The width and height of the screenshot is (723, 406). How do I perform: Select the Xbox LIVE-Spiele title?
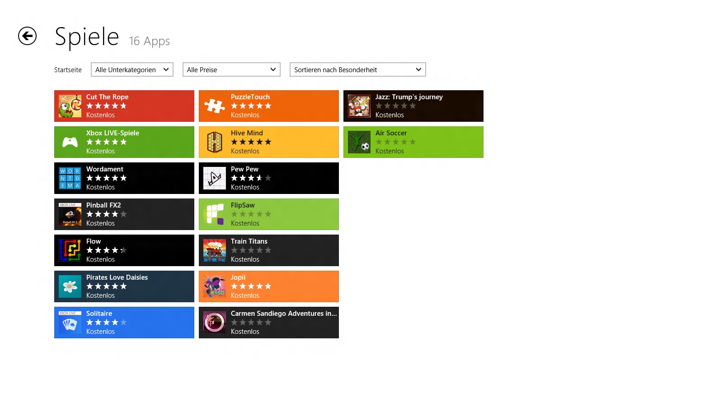(113, 133)
